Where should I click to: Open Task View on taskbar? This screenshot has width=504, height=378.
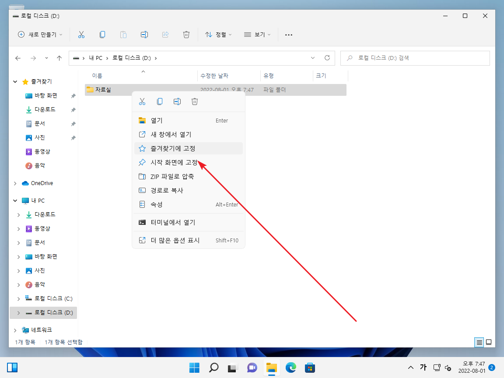point(233,367)
